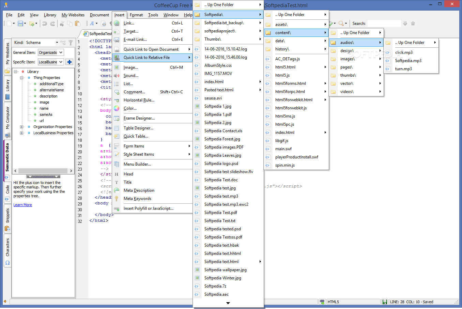Choose Softpedia test.mp3 file

[228, 196]
